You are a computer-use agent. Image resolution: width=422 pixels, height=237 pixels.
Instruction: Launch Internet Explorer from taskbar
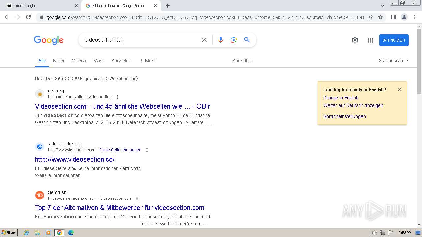(x=26, y=233)
